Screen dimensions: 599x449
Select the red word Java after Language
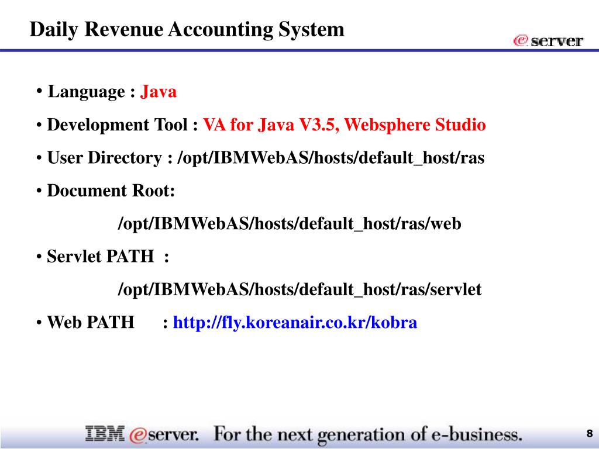[x=159, y=92]
